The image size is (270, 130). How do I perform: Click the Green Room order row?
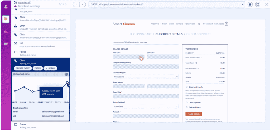(x=205, y=63)
